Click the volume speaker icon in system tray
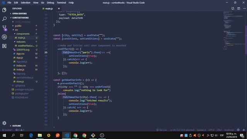 tap(217, 136)
